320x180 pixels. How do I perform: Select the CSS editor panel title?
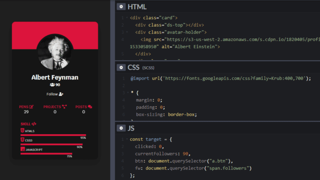(133, 67)
